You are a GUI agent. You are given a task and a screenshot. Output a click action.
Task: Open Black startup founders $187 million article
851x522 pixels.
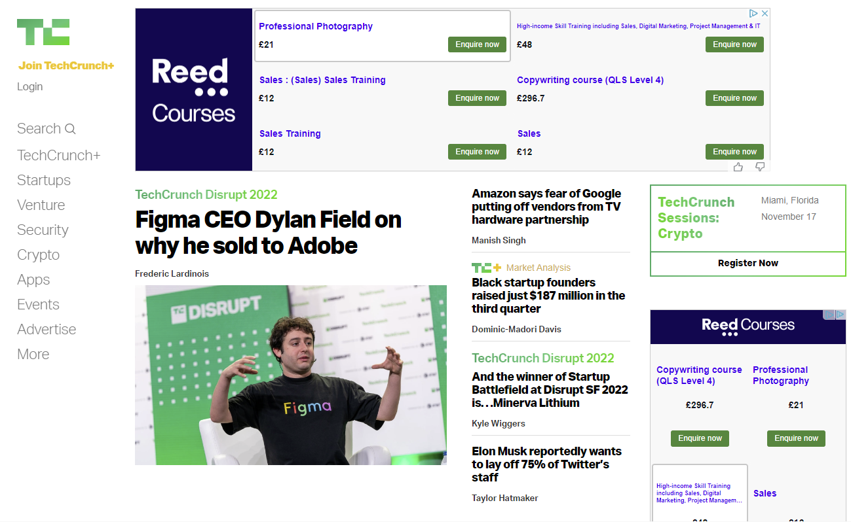548,296
